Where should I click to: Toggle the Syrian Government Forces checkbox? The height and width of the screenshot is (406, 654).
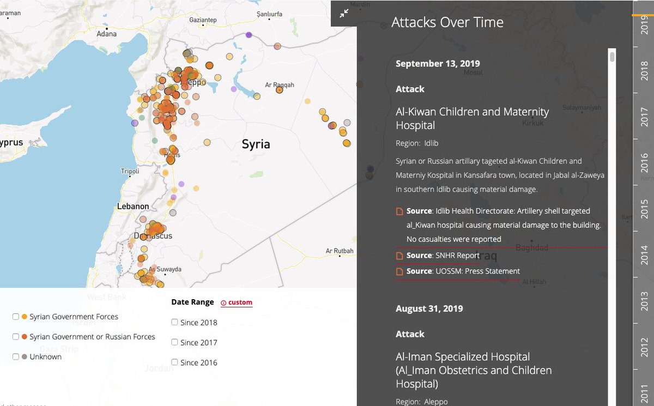tap(16, 317)
